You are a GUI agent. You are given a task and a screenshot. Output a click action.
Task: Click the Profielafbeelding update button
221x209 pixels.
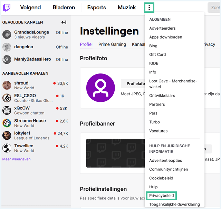pyautogui.click(x=133, y=83)
